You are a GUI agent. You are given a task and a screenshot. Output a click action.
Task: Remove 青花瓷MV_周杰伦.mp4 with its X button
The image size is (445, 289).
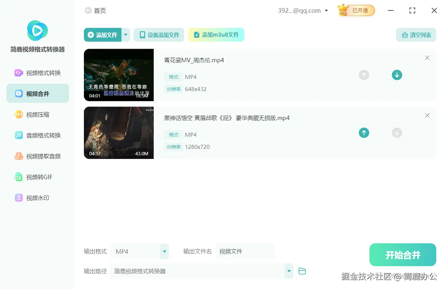pyautogui.click(x=427, y=57)
